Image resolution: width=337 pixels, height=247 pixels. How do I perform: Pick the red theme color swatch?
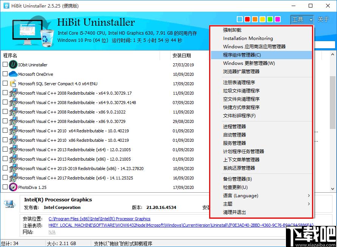[x=247, y=19]
